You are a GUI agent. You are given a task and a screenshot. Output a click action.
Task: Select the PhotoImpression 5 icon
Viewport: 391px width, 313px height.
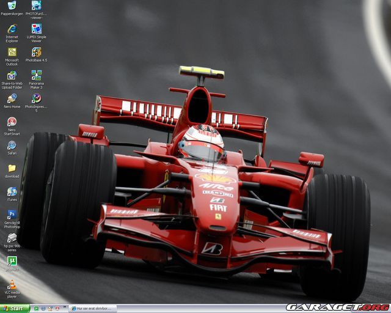click(x=37, y=98)
